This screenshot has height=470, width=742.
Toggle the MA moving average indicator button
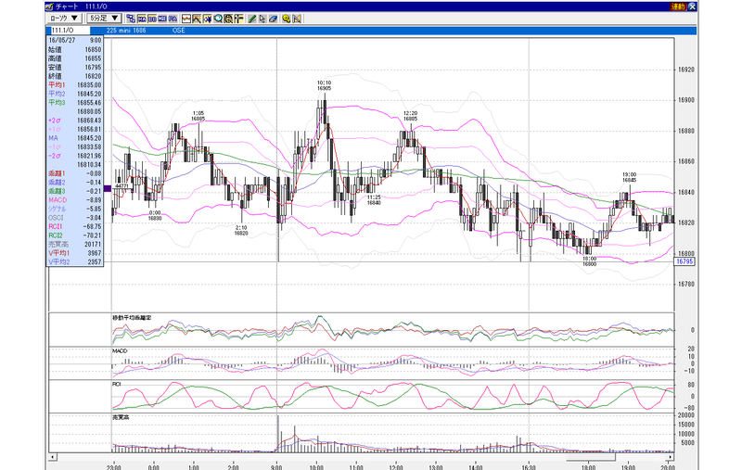[142, 19]
